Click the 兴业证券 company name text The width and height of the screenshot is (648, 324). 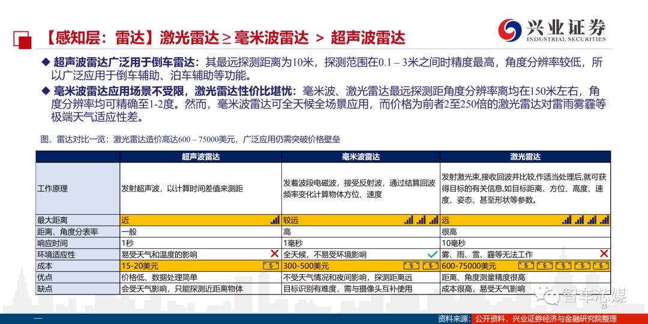point(566,27)
